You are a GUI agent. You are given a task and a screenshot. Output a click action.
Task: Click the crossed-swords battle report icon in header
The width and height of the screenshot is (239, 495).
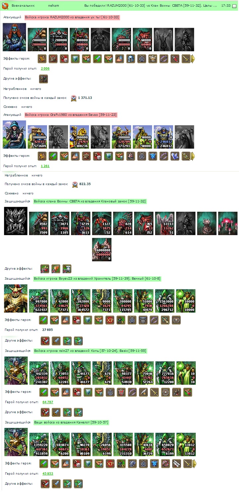[x=5, y=6]
